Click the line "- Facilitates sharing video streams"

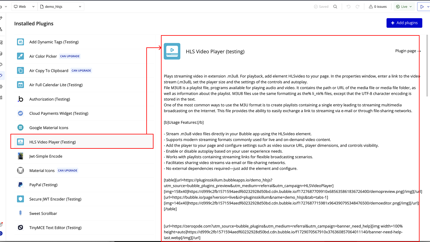pyautogui.click(x=225, y=163)
